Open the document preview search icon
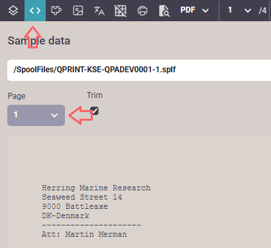Viewport: 271px width, 248px height. [164, 11]
